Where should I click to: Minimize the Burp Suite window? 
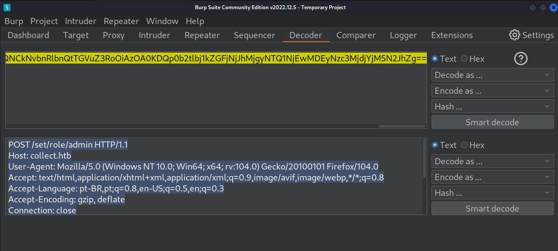coord(533,7)
